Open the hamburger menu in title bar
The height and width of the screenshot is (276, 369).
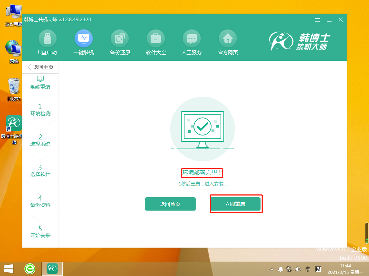tap(317, 20)
